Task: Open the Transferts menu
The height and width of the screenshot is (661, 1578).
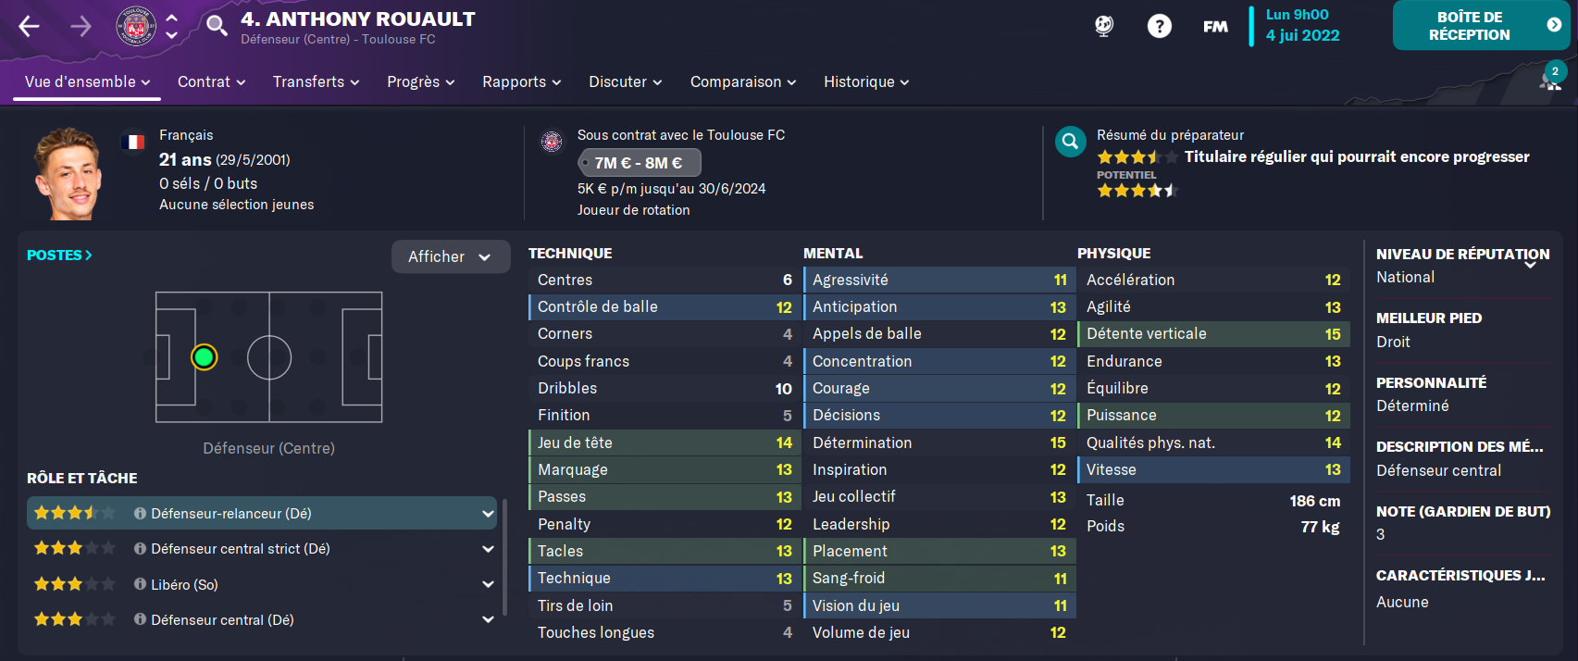Action: coord(316,81)
